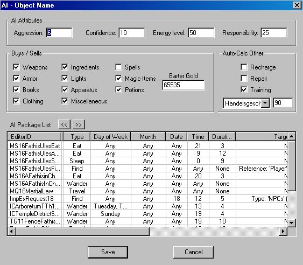Click the horizontal scroll right arrow

pyautogui.click(x=283, y=231)
